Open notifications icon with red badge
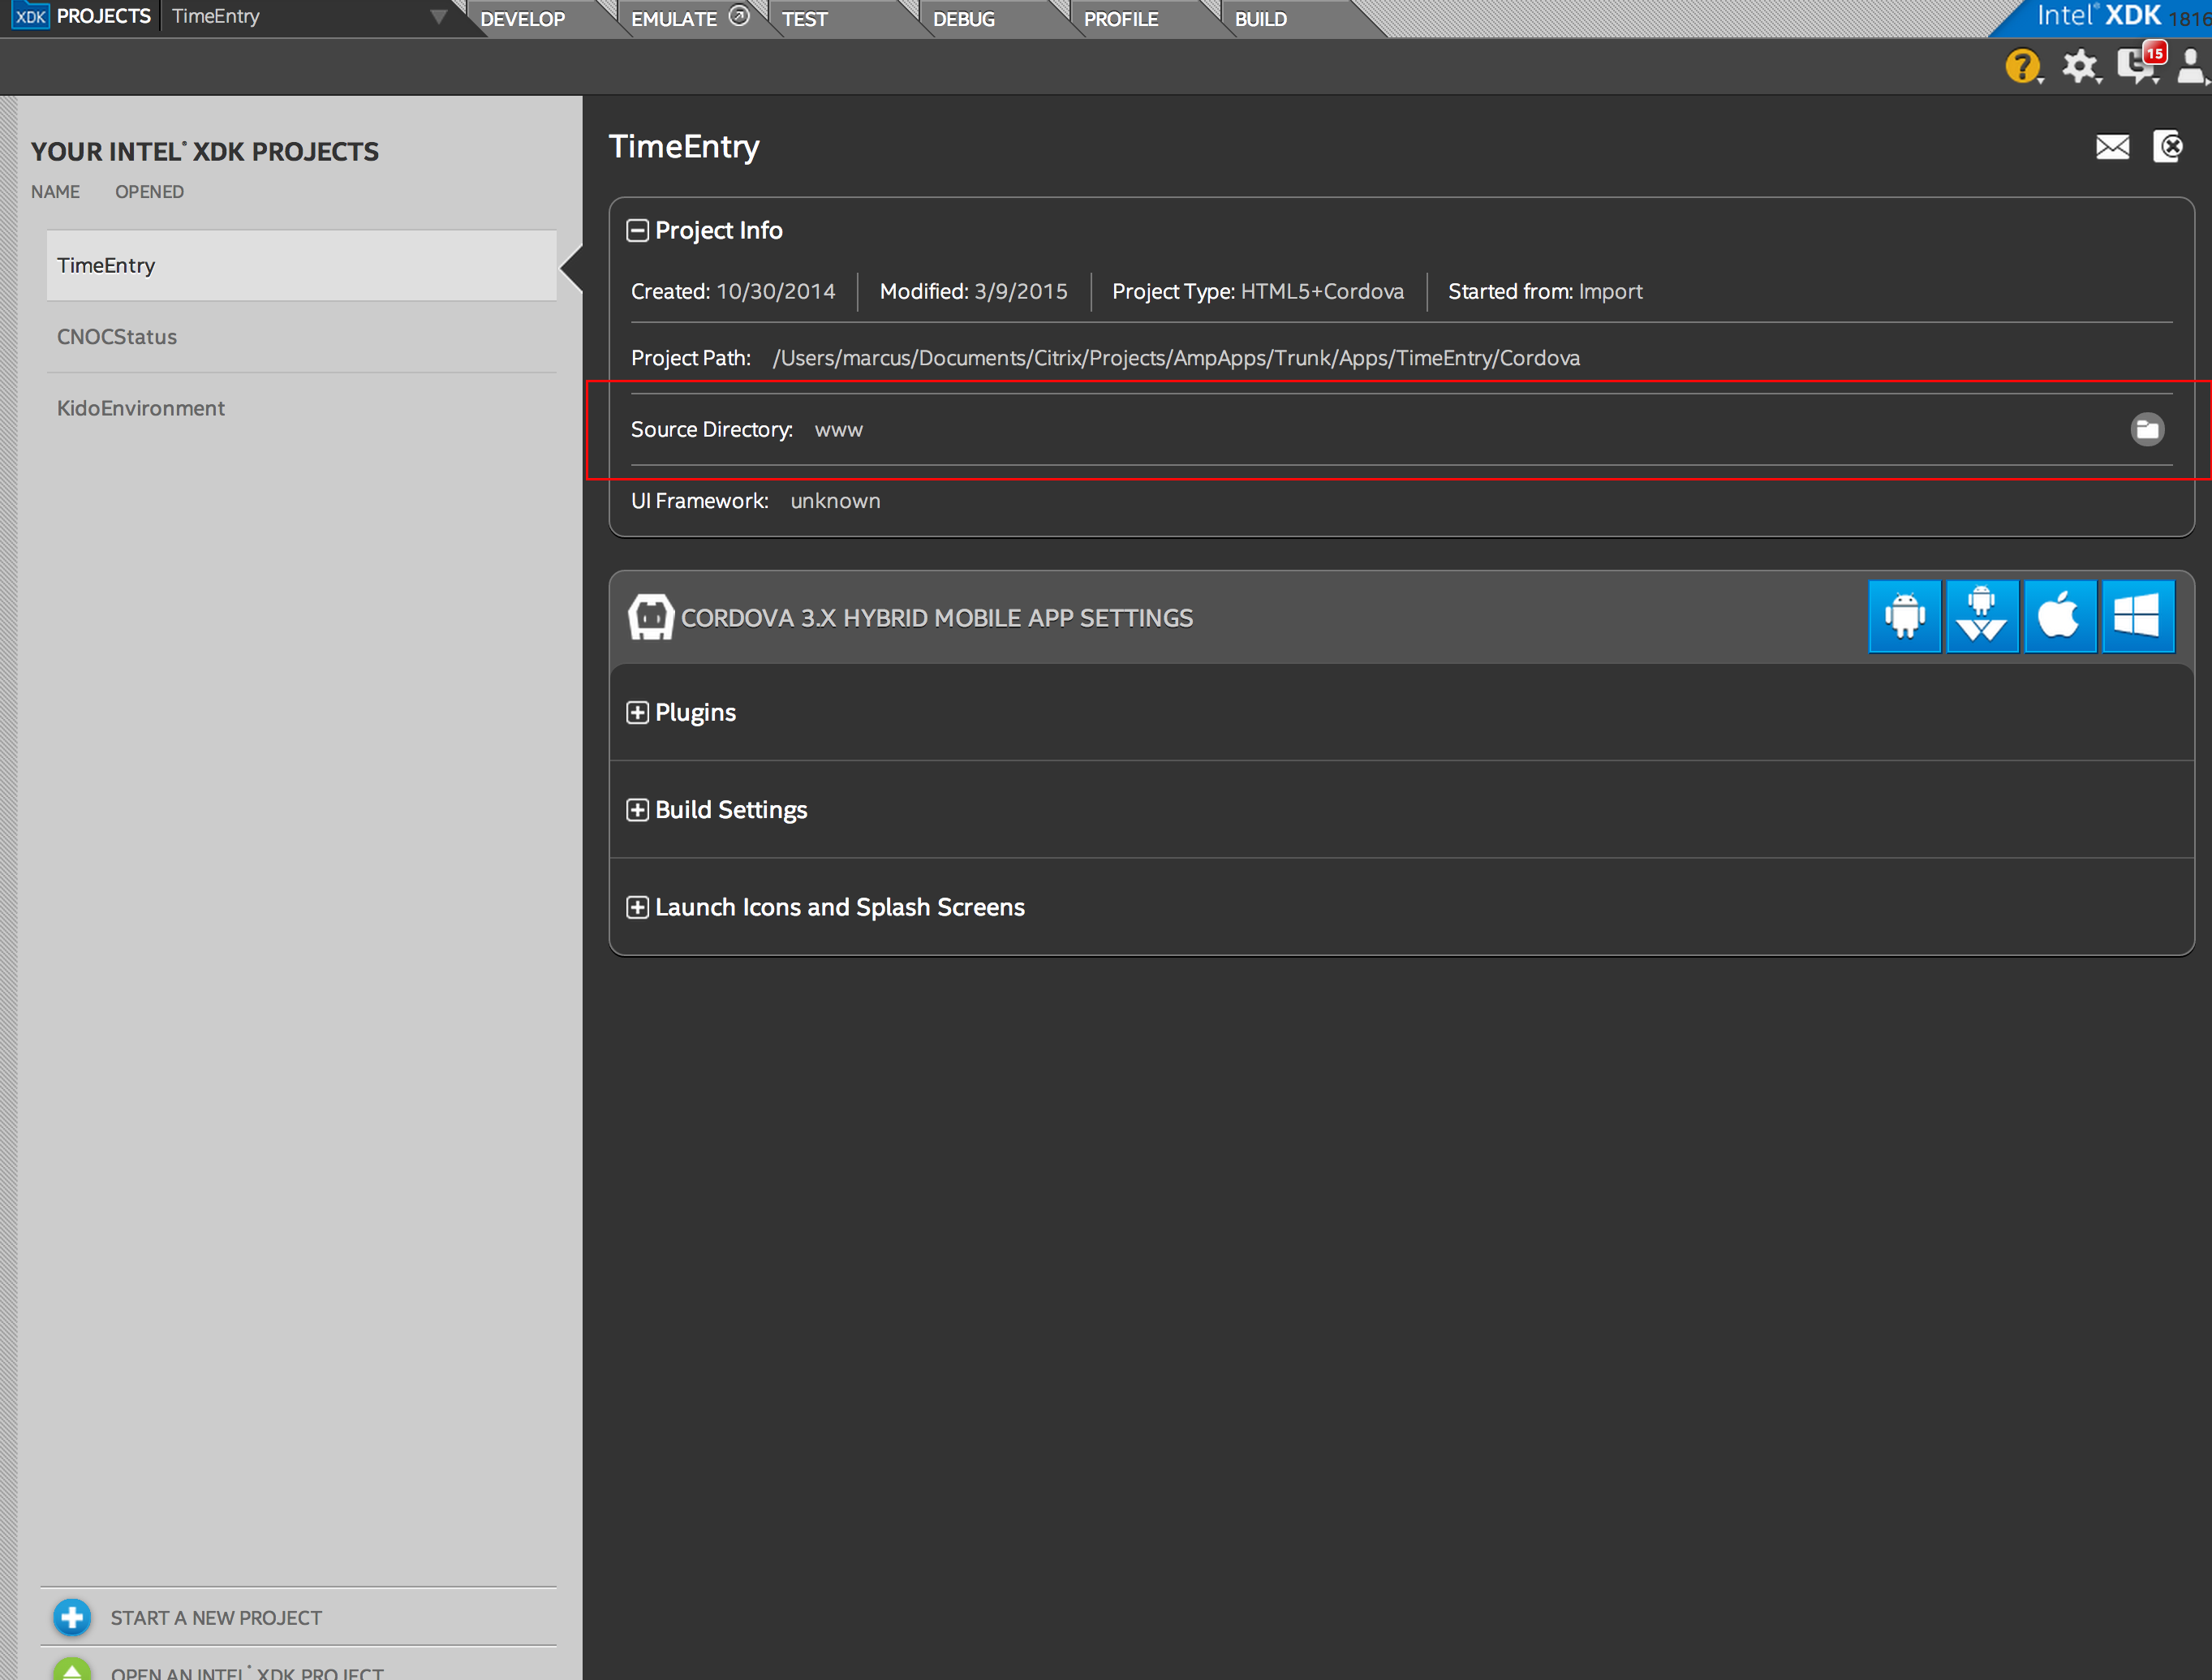2212x1680 pixels. [2137, 65]
